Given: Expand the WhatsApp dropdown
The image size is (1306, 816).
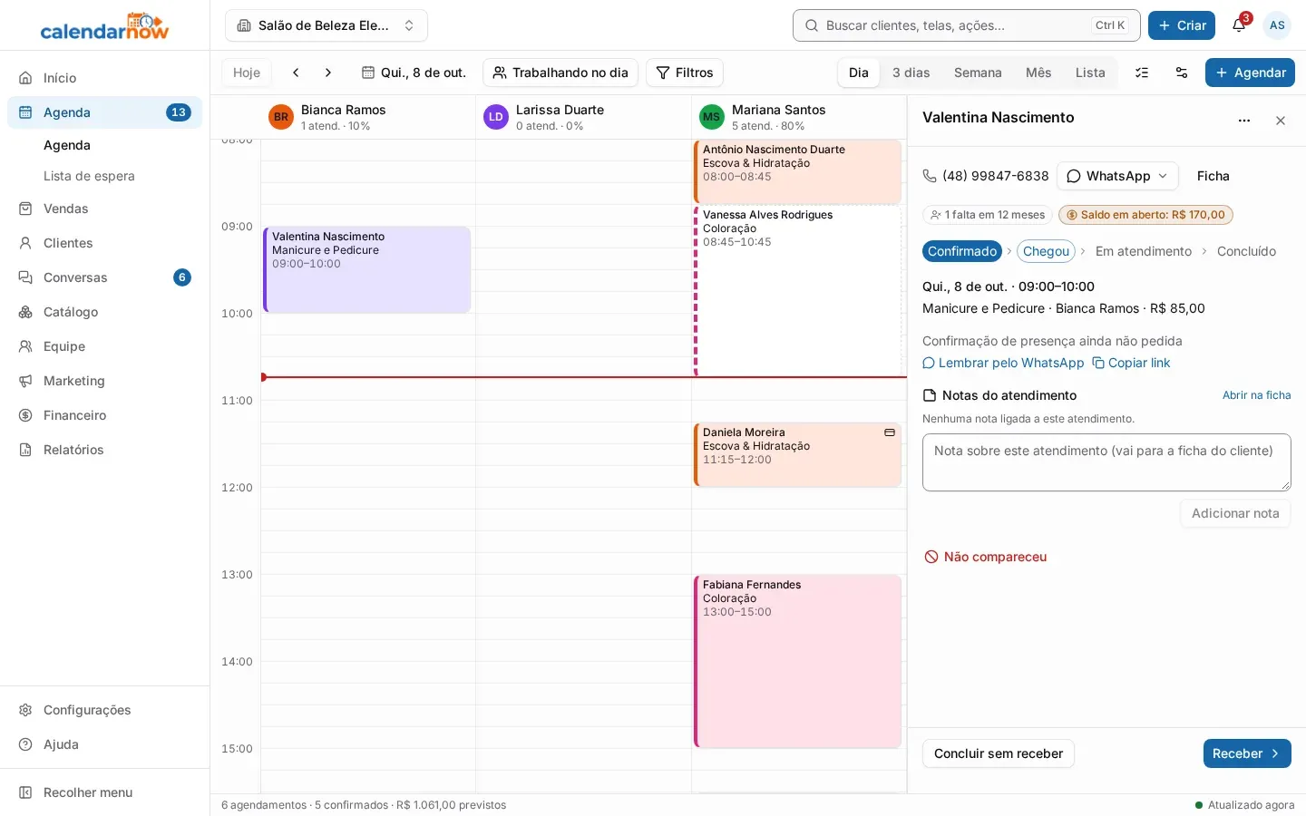Looking at the screenshot, I should click(1117, 176).
